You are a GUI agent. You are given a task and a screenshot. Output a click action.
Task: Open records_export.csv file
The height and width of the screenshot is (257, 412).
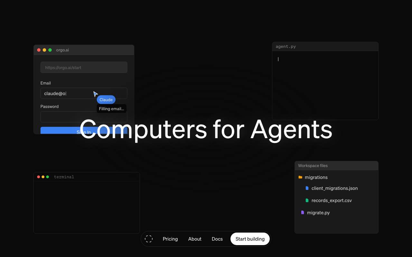pyautogui.click(x=332, y=200)
